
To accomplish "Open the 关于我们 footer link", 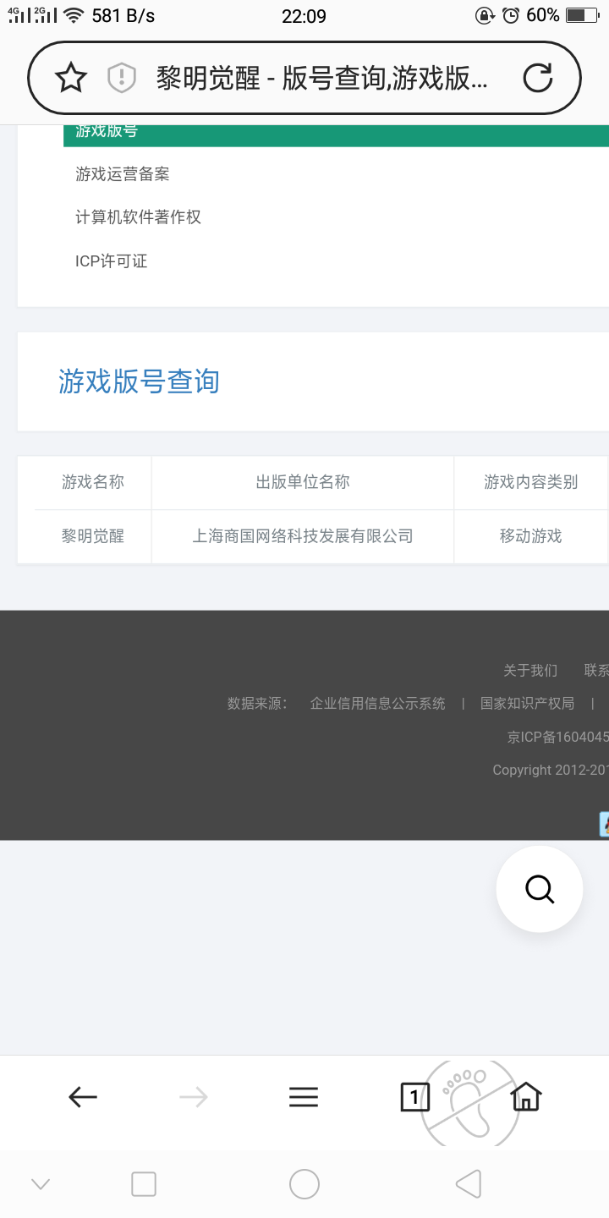I will (530, 671).
